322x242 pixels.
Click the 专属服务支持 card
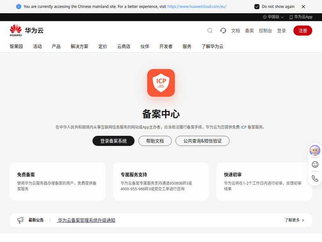161,181
